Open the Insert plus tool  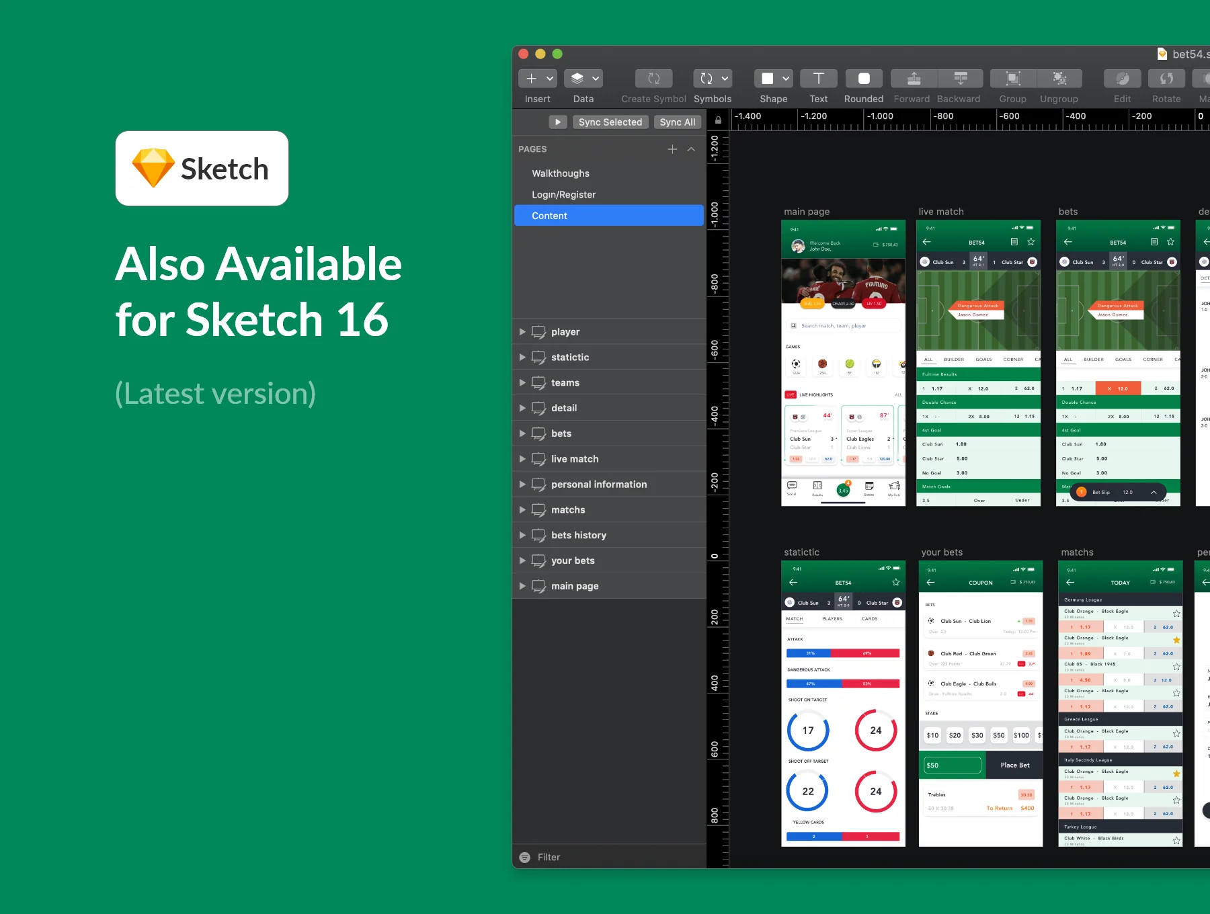(x=531, y=79)
